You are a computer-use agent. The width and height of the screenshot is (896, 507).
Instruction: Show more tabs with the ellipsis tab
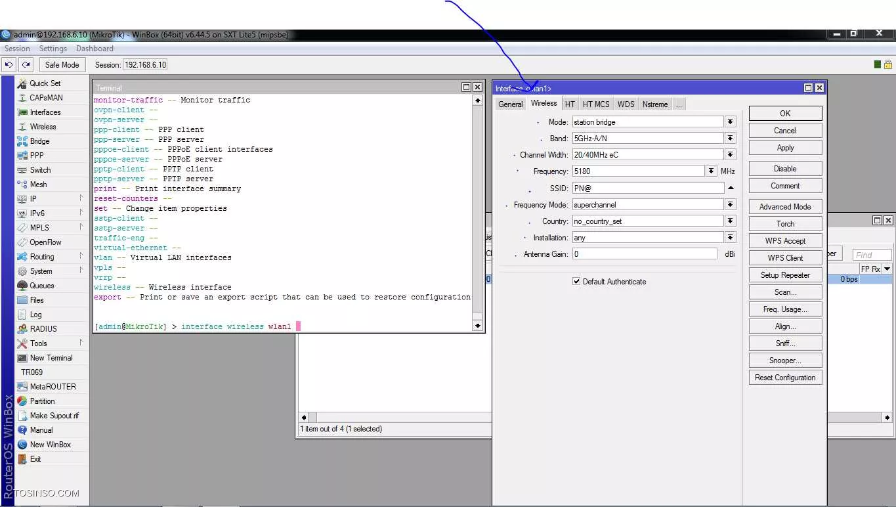(679, 104)
